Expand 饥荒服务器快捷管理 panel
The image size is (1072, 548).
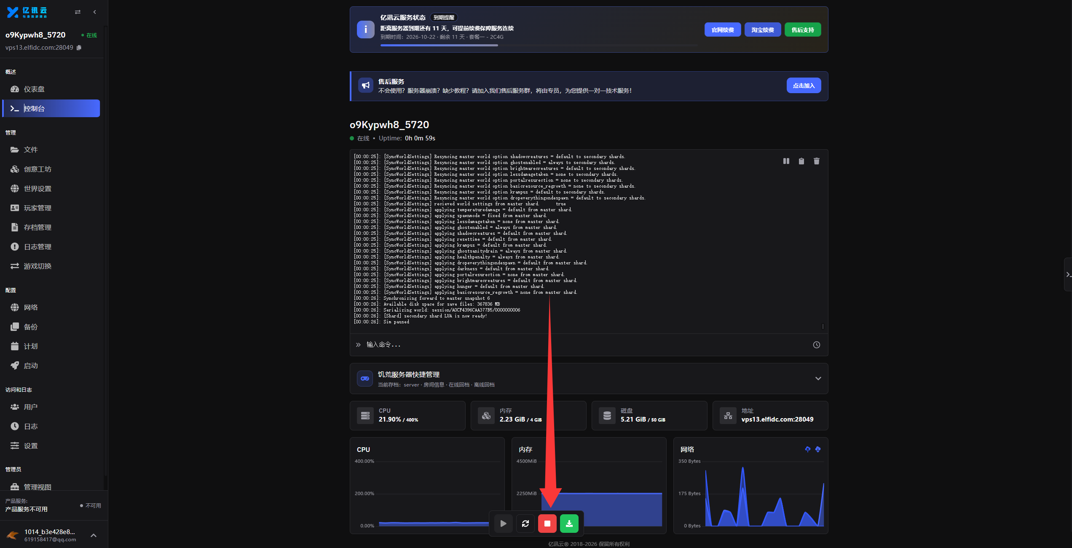click(x=589, y=379)
